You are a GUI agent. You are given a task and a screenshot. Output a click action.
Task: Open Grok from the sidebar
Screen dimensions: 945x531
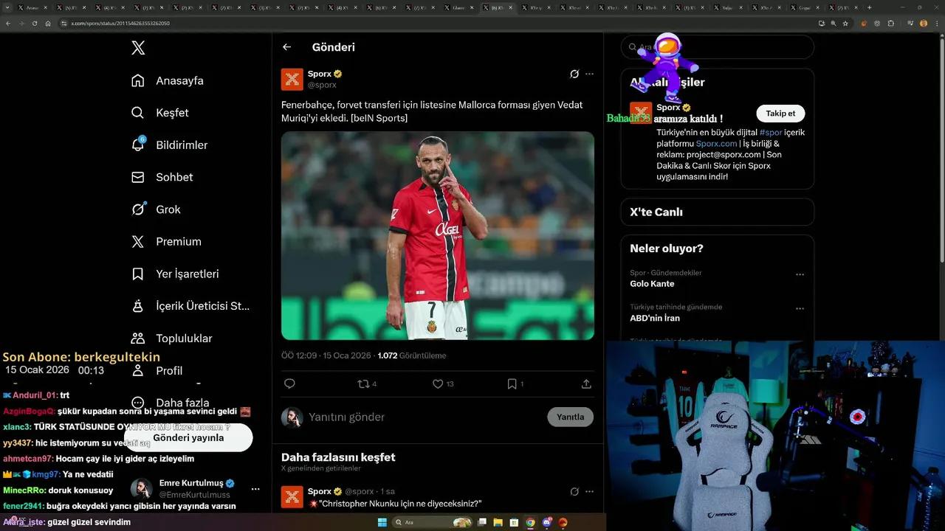click(x=156, y=209)
